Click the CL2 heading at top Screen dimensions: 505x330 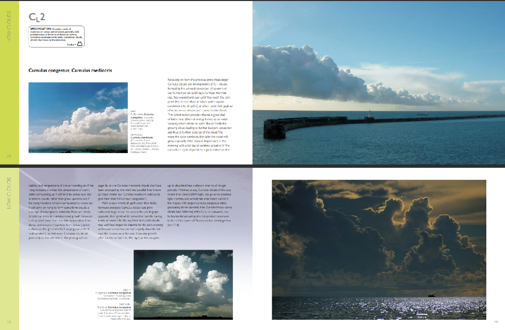pos(39,17)
